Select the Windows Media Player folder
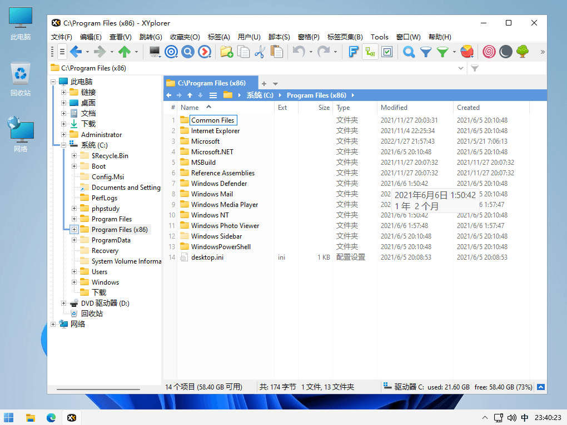The image size is (567, 425). (225, 205)
